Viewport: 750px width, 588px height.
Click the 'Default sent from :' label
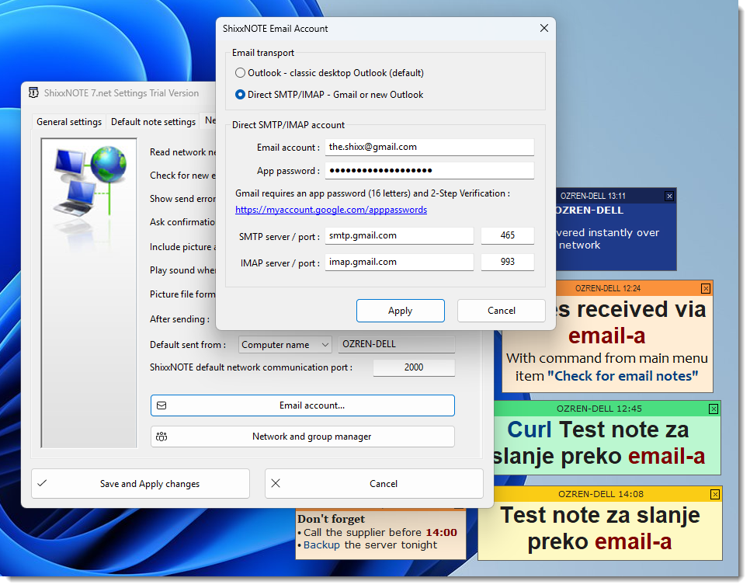(188, 345)
